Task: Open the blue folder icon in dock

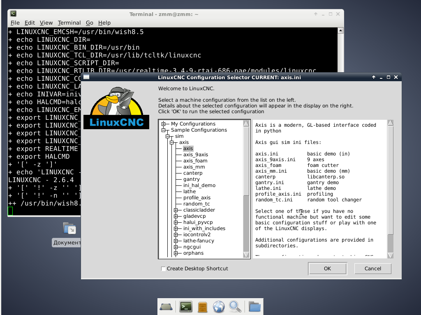Action: [x=254, y=307]
